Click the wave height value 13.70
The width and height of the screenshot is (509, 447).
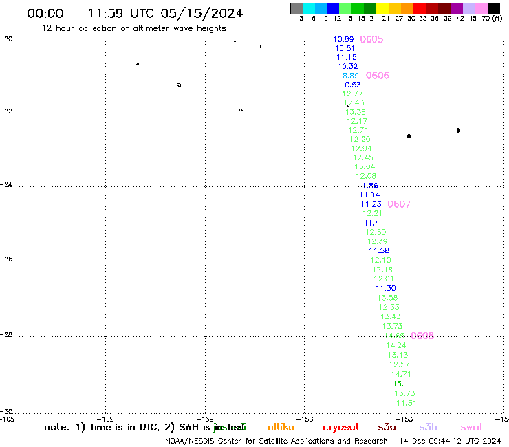click(x=405, y=393)
